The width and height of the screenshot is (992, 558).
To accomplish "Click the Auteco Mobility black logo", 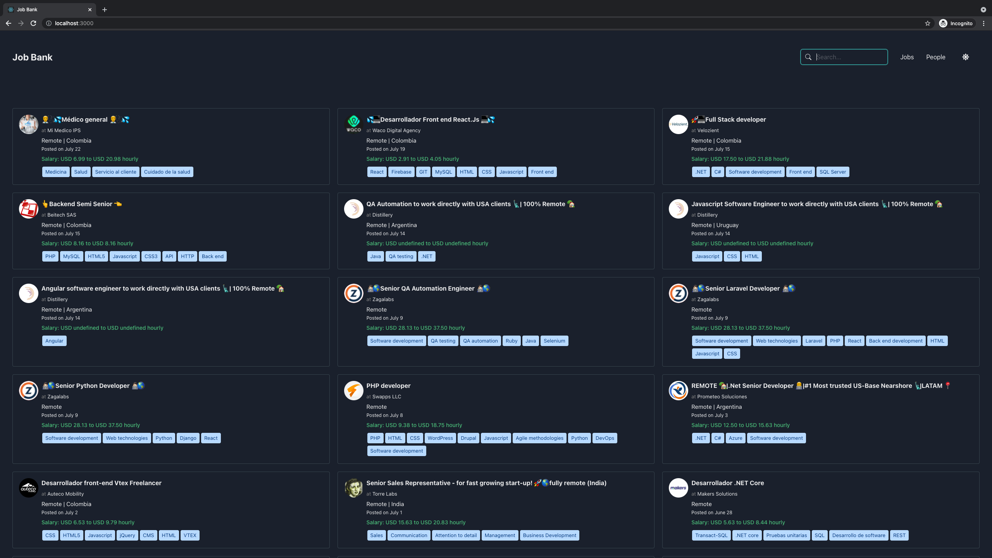I will [x=29, y=487].
